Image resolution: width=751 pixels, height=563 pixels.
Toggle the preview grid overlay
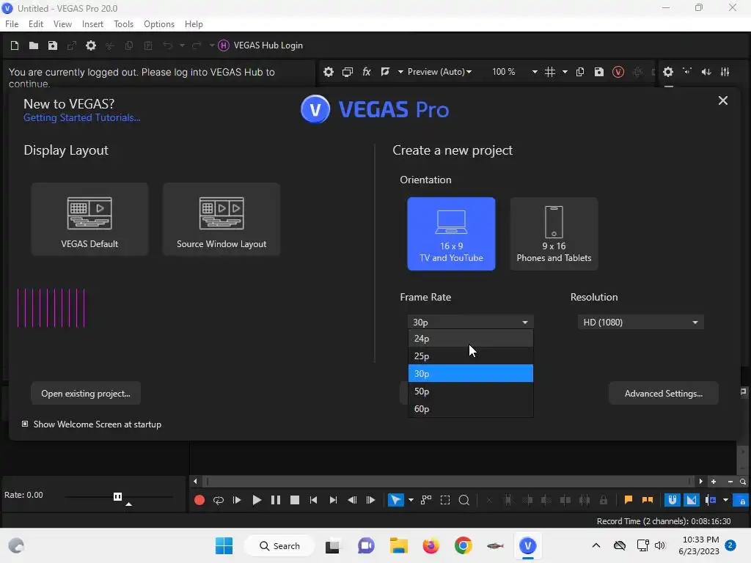coord(550,72)
